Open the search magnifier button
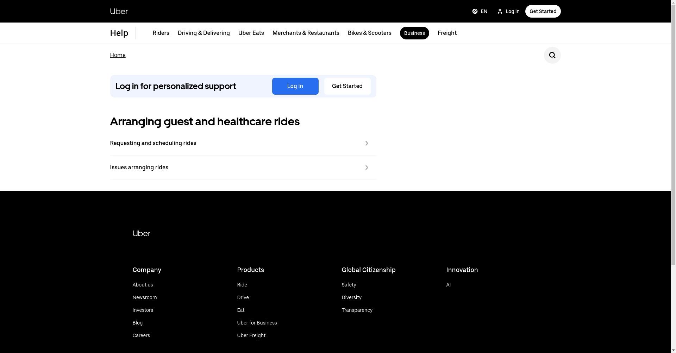 tap(552, 55)
